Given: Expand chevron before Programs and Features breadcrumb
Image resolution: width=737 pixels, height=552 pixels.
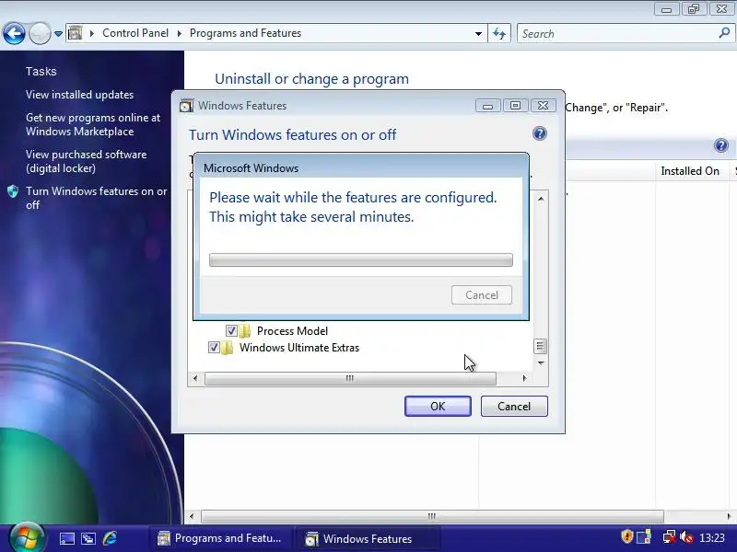Looking at the screenshot, I should [x=180, y=33].
